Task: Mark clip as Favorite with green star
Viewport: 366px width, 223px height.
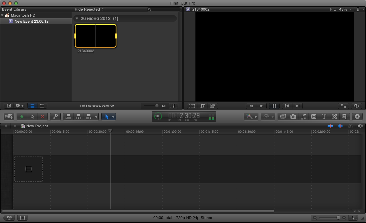Action: pyautogui.click(x=22, y=116)
